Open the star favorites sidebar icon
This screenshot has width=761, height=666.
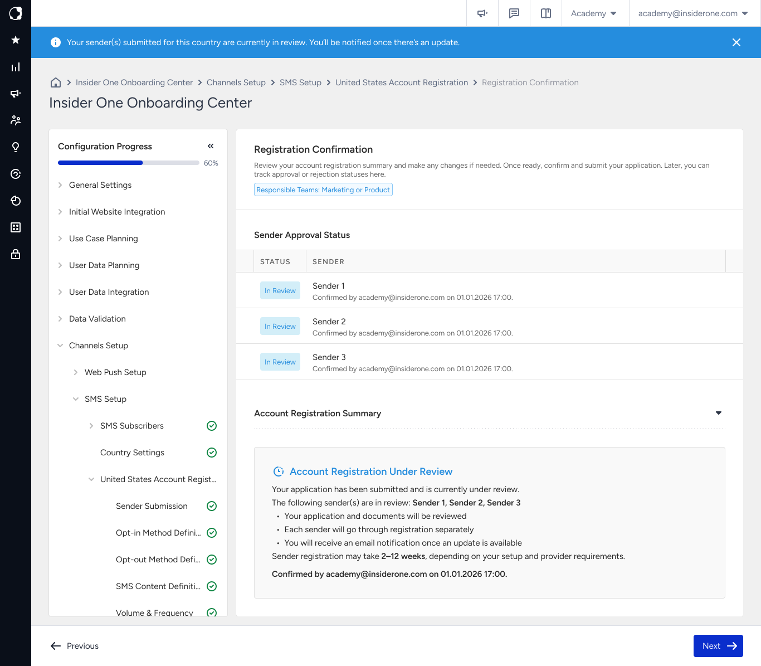coord(16,40)
